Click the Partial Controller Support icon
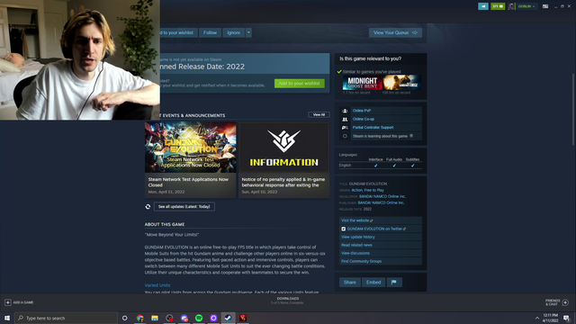This screenshot has height=324, width=576. [x=345, y=128]
